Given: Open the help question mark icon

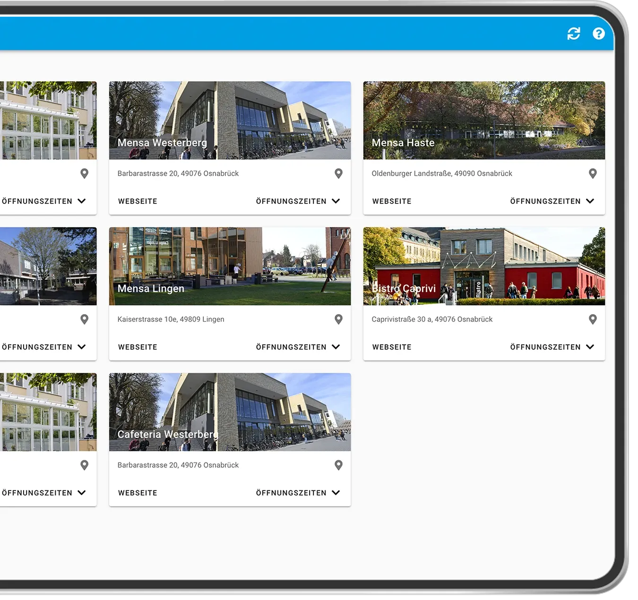Looking at the screenshot, I should pyautogui.click(x=598, y=34).
